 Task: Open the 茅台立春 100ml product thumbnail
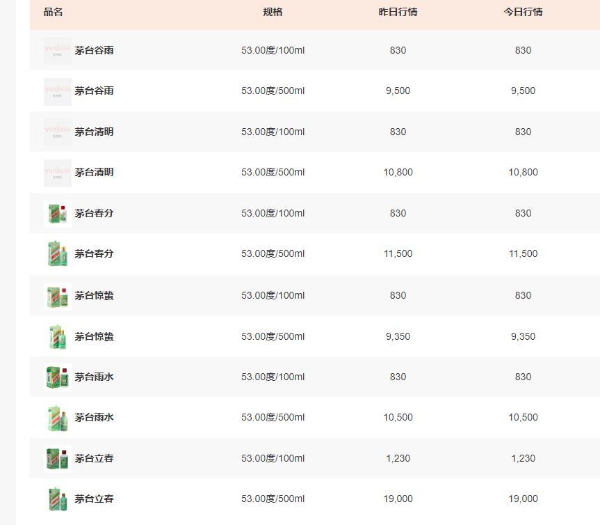(x=58, y=459)
